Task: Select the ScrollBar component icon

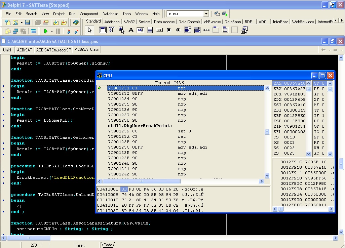Action: click(206, 30)
